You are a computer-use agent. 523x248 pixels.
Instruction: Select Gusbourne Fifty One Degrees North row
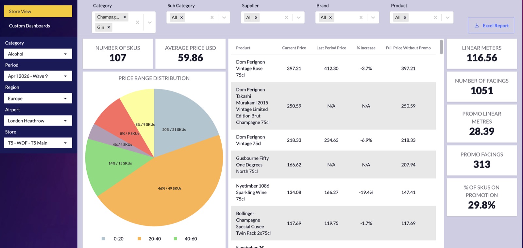[333, 165]
